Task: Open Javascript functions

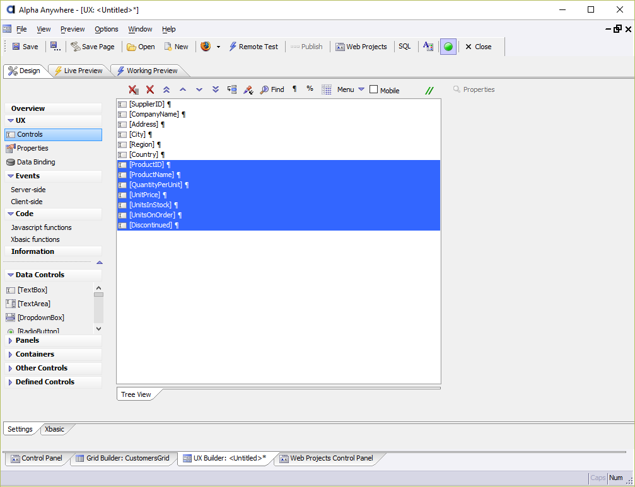Action: 42,227
